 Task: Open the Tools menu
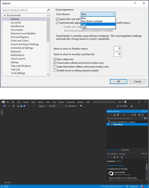click(48, 102)
